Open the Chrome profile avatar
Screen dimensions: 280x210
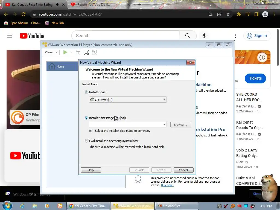265,14
